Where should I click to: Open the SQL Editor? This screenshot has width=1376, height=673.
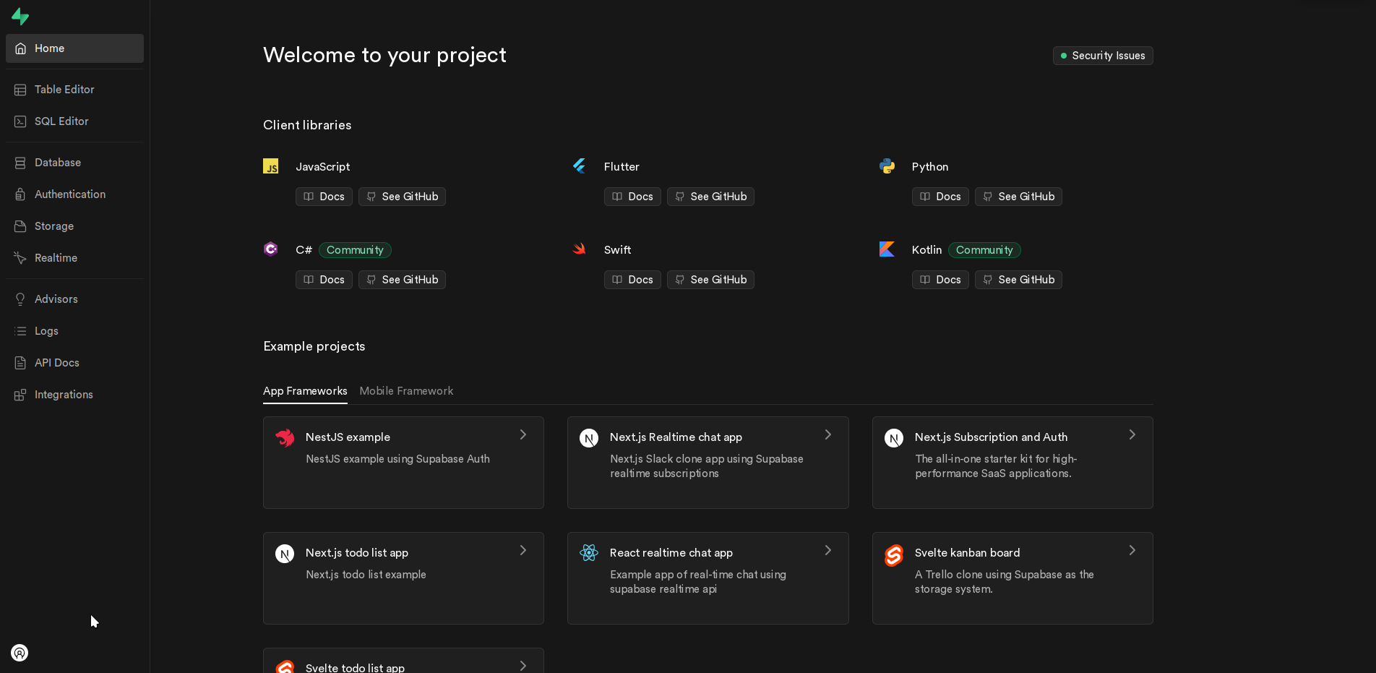click(61, 121)
